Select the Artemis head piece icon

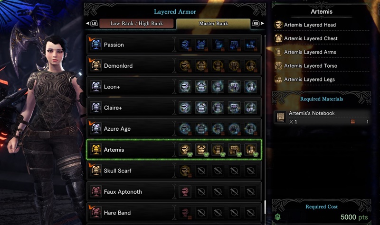[x=185, y=149]
